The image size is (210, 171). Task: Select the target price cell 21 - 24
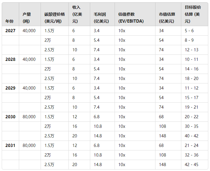click(x=191, y=145)
